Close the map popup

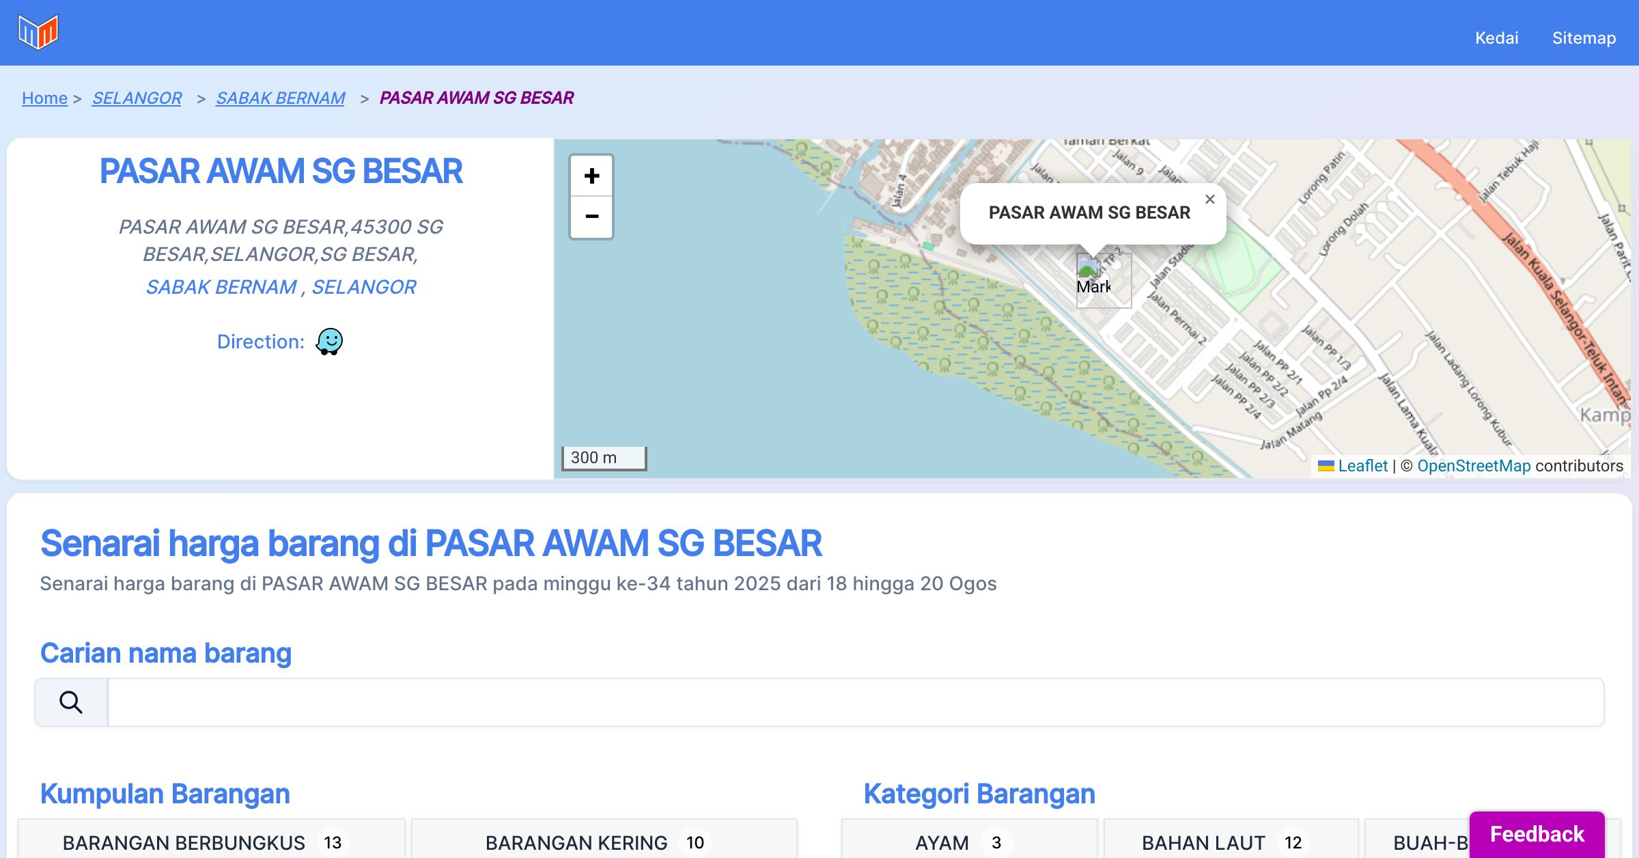point(1209,199)
